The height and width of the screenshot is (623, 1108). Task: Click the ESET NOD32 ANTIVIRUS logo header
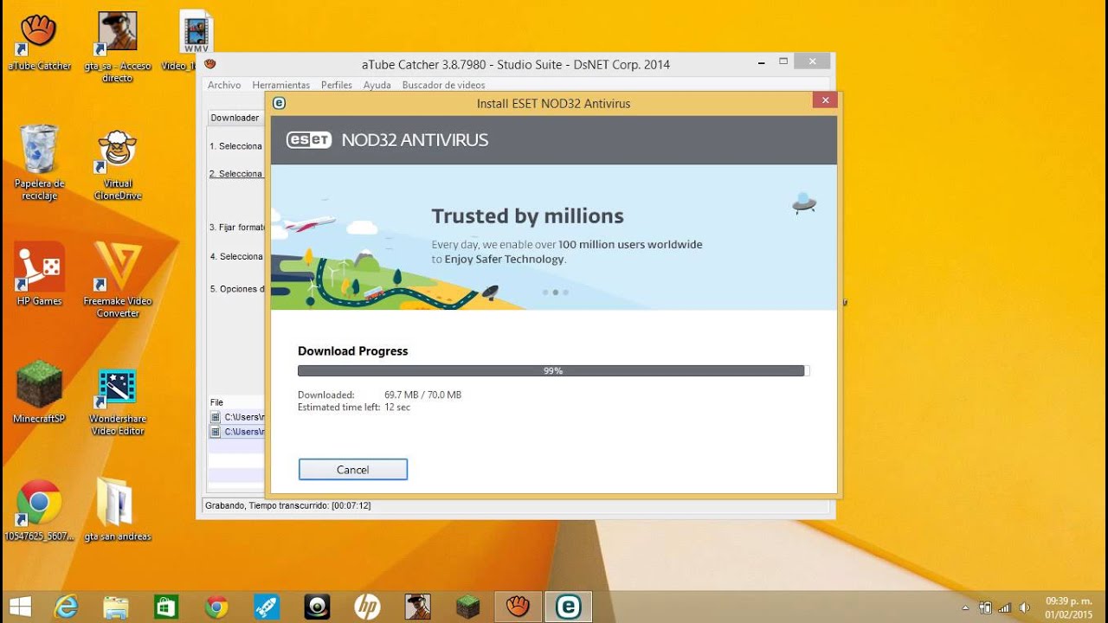tap(388, 140)
